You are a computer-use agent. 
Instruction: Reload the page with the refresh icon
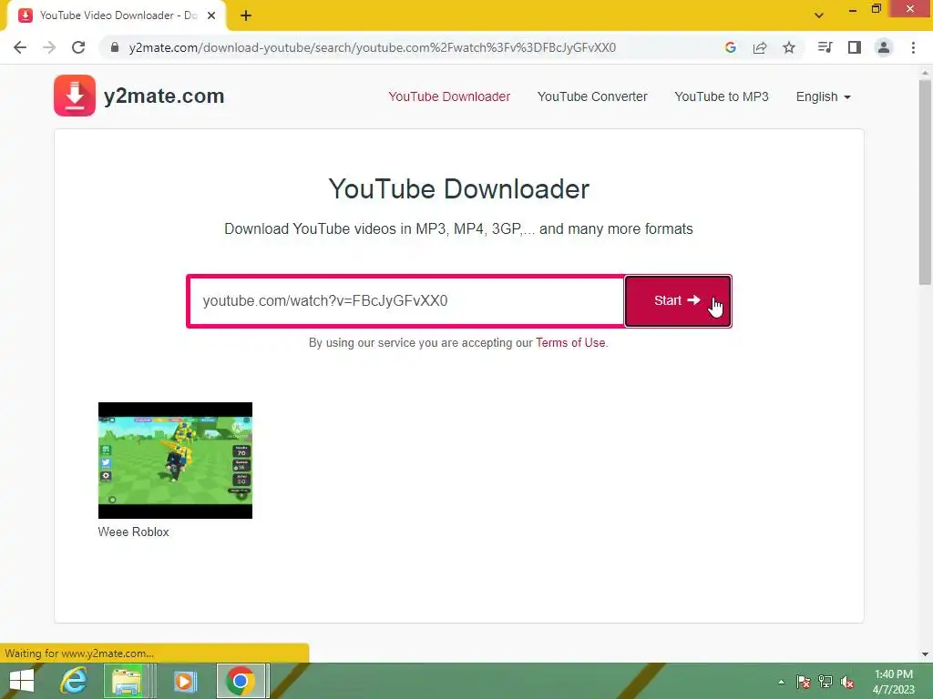(x=78, y=47)
